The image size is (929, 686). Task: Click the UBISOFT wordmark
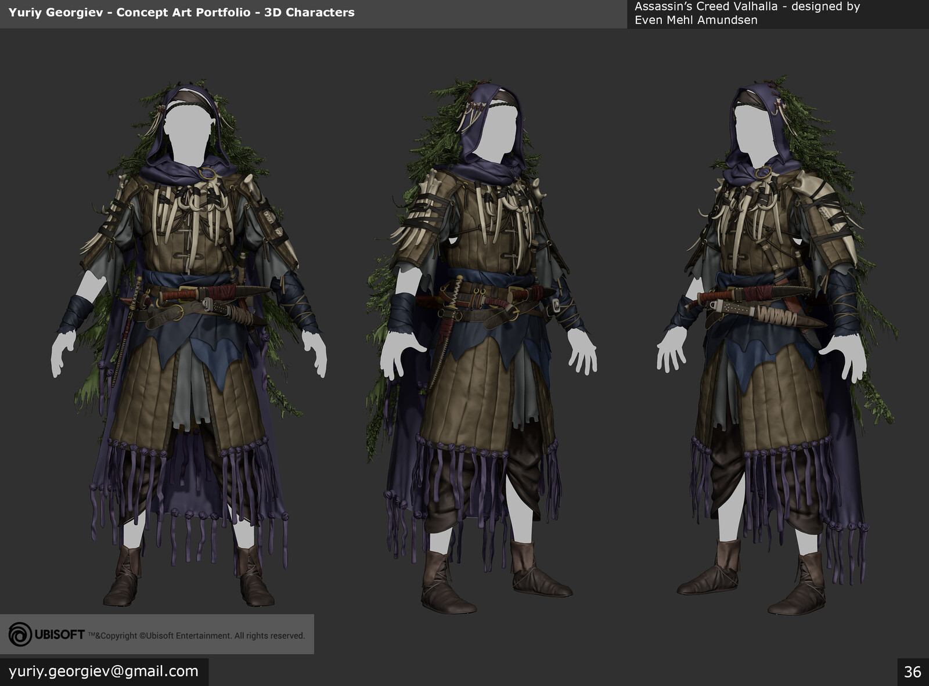point(59,634)
